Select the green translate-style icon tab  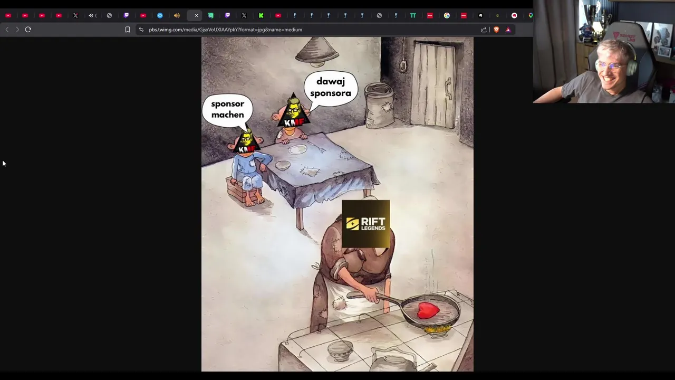[210, 15]
